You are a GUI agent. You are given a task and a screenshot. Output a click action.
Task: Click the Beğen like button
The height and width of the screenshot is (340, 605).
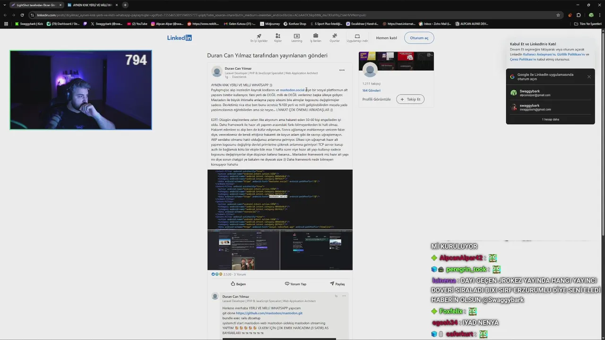(x=238, y=284)
